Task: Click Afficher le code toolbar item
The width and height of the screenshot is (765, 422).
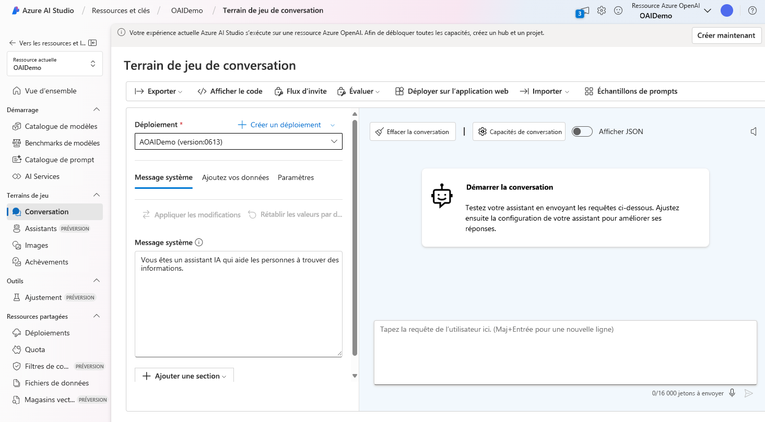Action: [230, 91]
